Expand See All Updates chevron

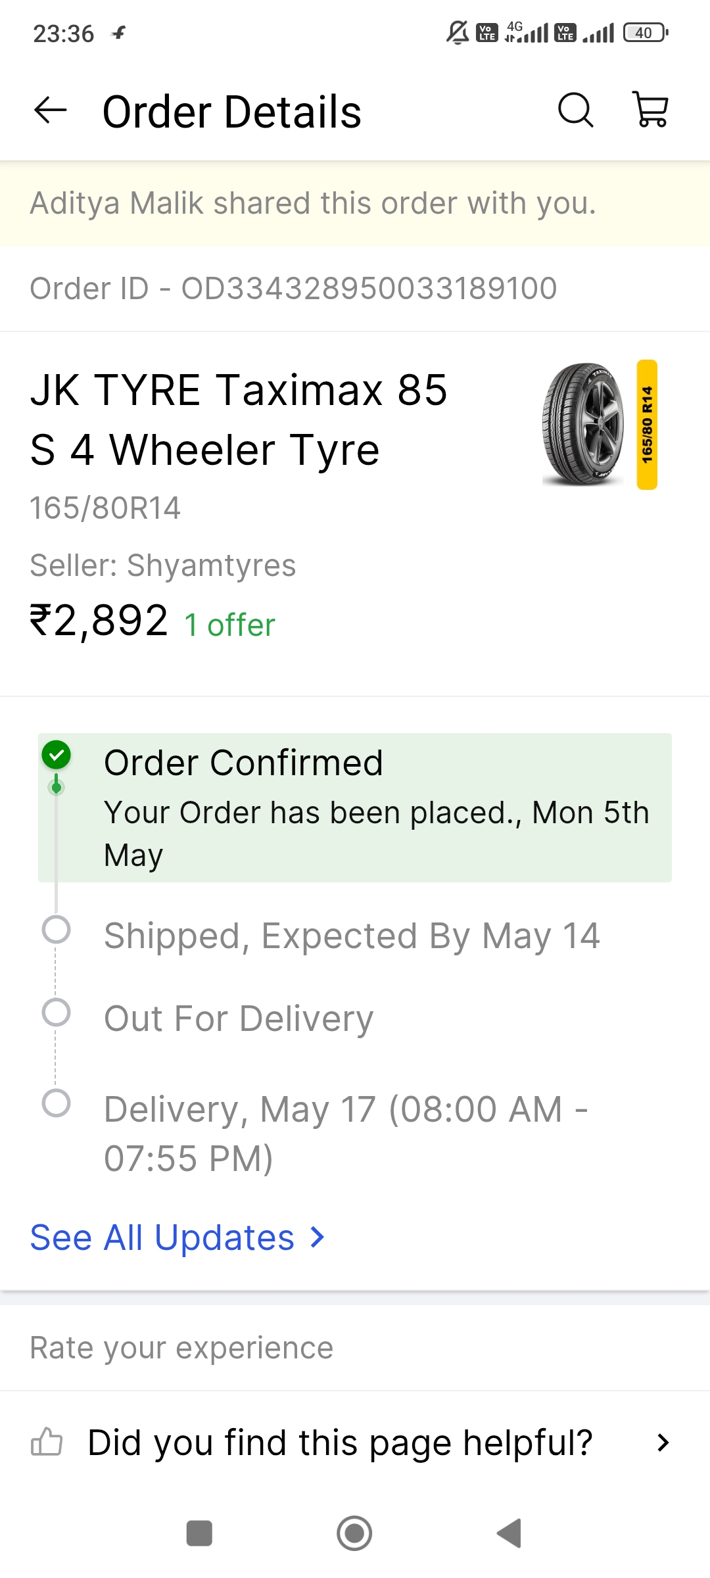[x=318, y=1237]
